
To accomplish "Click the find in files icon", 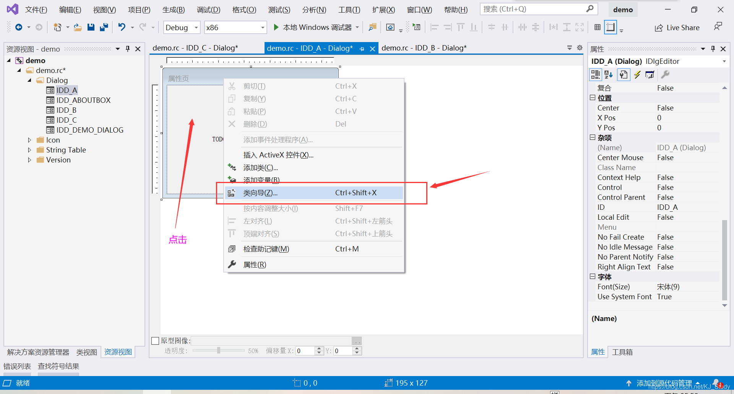I will click(x=372, y=27).
